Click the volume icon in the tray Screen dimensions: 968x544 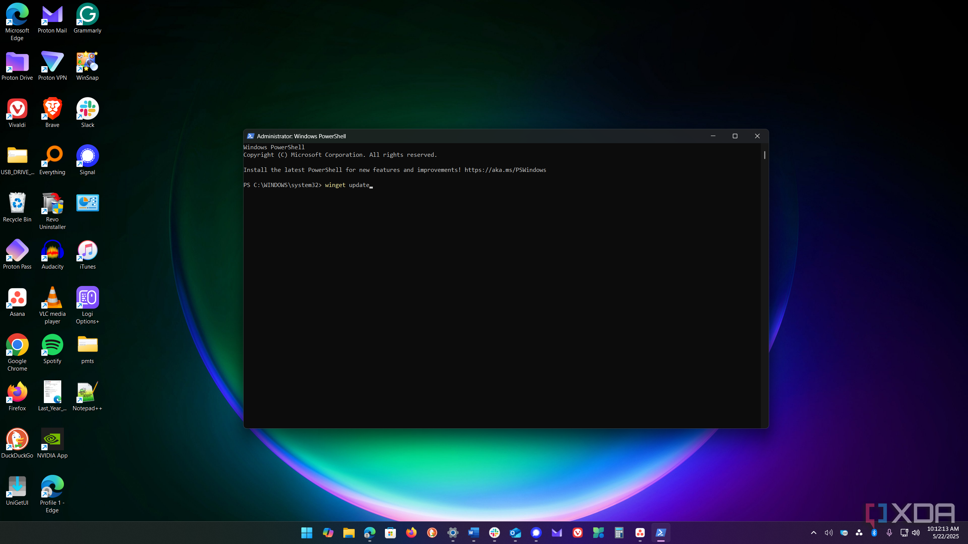[915, 533]
